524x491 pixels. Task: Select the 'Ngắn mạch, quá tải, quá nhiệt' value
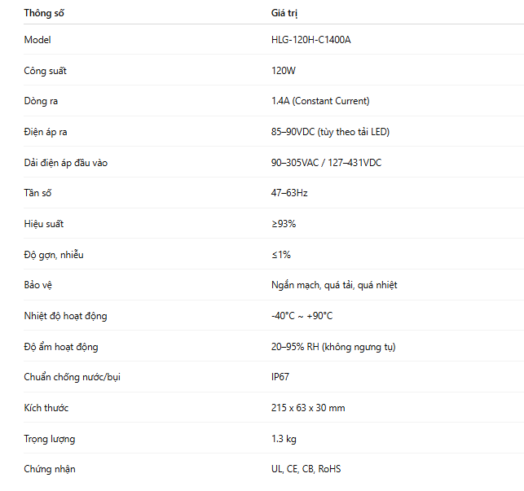[334, 285]
